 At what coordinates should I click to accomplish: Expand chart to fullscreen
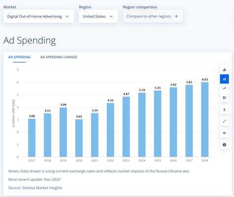(224, 121)
